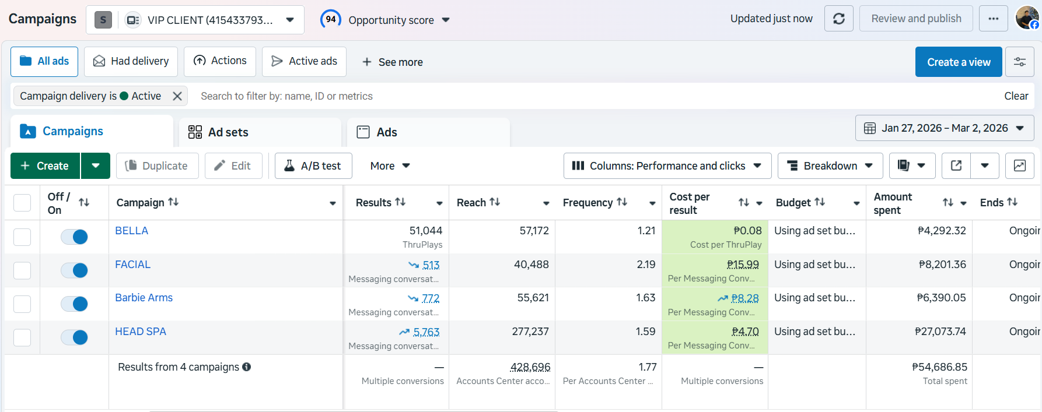This screenshot has width=1042, height=412.
Task: Select the Had delivery view tab
Action: pyautogui.click(x=131, y=61)
